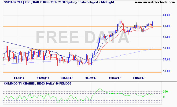
Task: Click the CCI peak in mid-October
Action: (100, 89)
